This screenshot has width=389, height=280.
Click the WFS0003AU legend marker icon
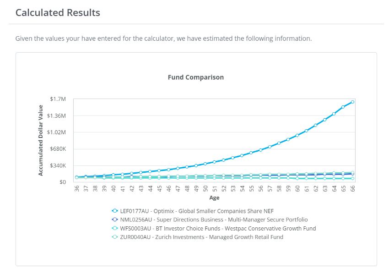(115, 228)
